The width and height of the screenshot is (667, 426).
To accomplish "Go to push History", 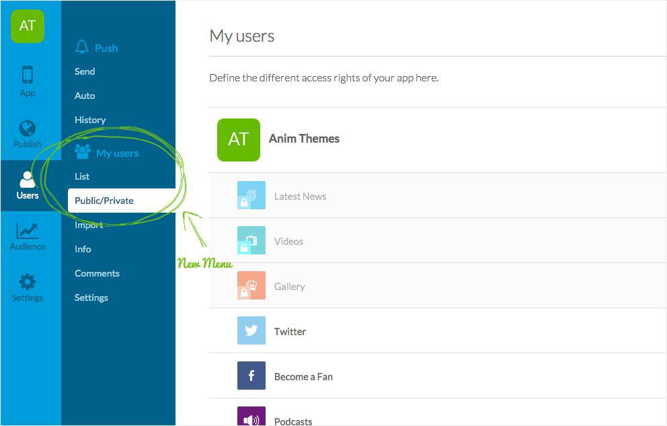I will [90, 120].
